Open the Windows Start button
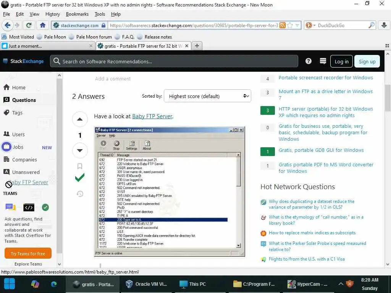This screenshot has width=391, height=293. coord(10,284)
